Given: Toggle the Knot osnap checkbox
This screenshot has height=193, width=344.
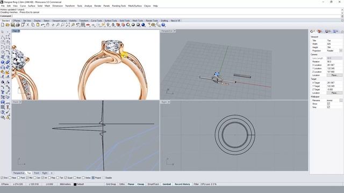Looking at the screenshot, I should [75, 178].
